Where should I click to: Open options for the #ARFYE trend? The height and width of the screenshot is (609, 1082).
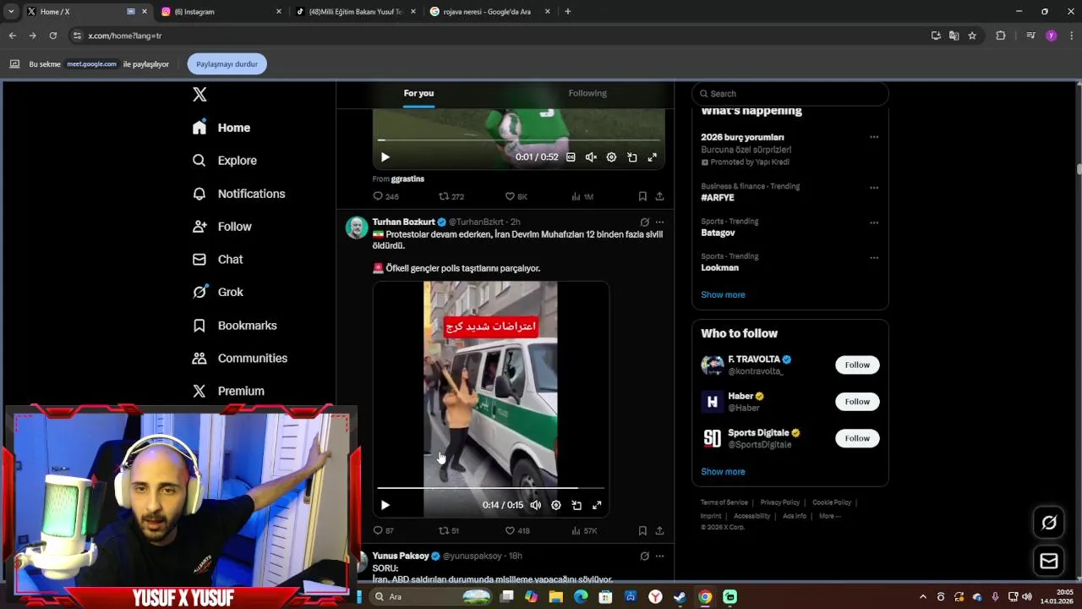tap(874, 188)
